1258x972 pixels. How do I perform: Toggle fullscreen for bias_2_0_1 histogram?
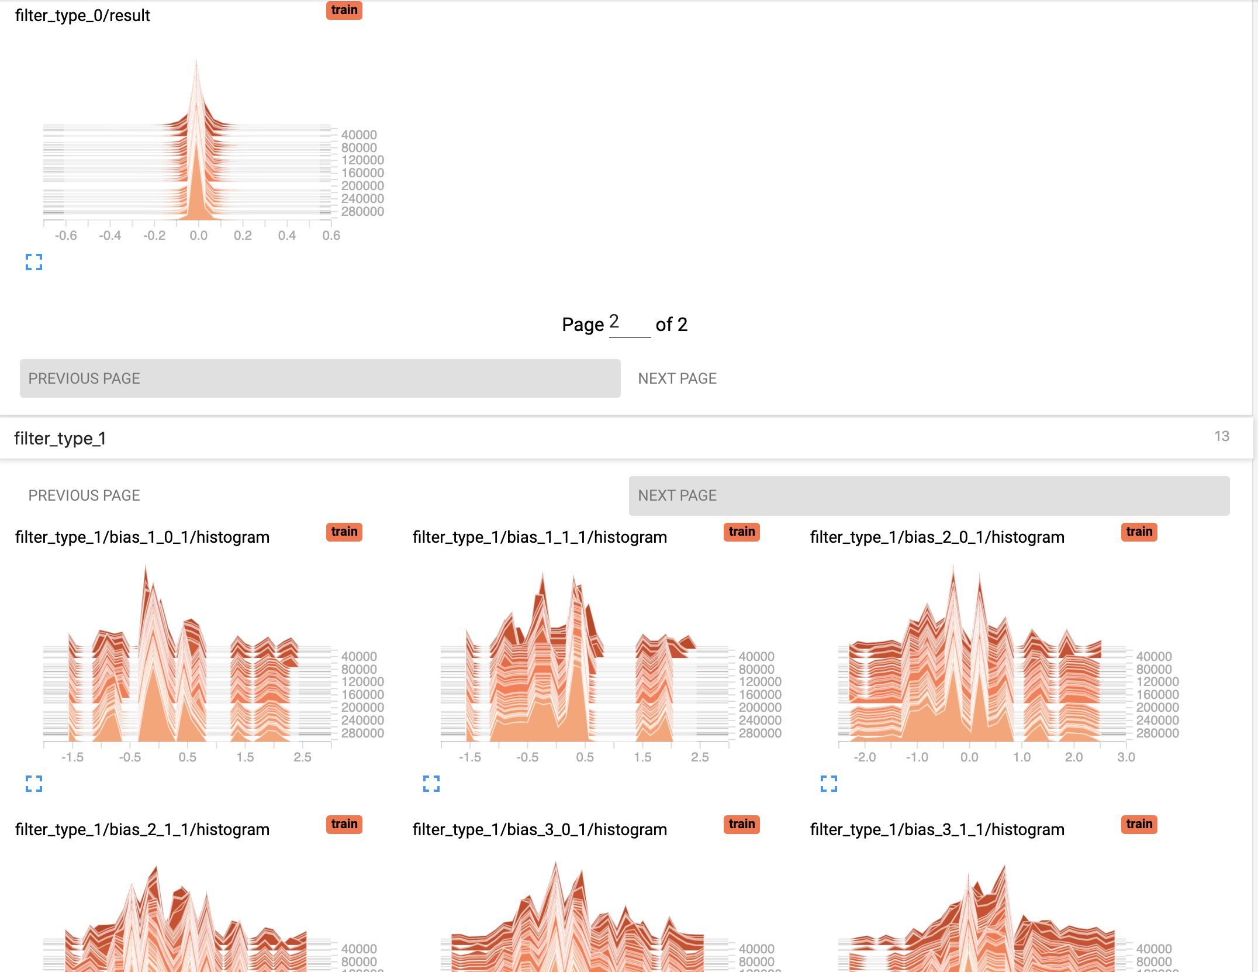pos(829,784)
